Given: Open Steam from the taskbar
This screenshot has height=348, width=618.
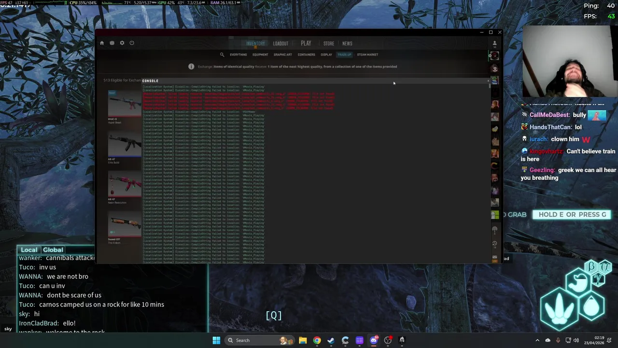Looking at the screenshot, I should (331, 340).
